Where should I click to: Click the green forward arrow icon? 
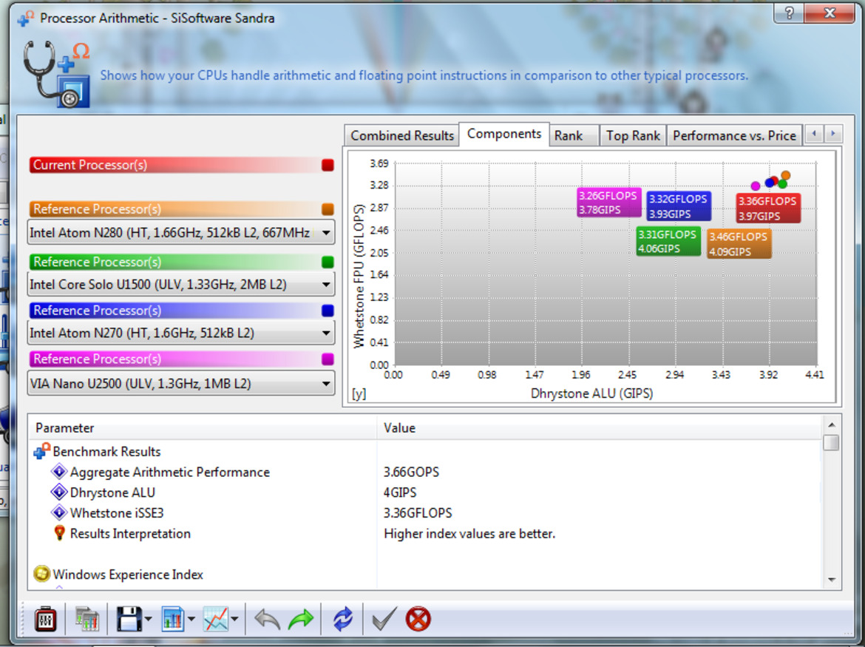[301, 620]
